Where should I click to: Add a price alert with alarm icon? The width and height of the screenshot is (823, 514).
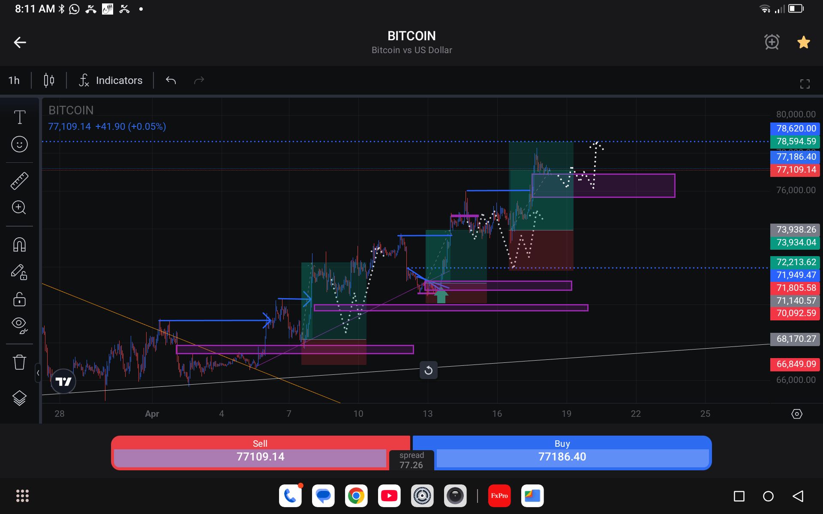click(x=772, y=42)
